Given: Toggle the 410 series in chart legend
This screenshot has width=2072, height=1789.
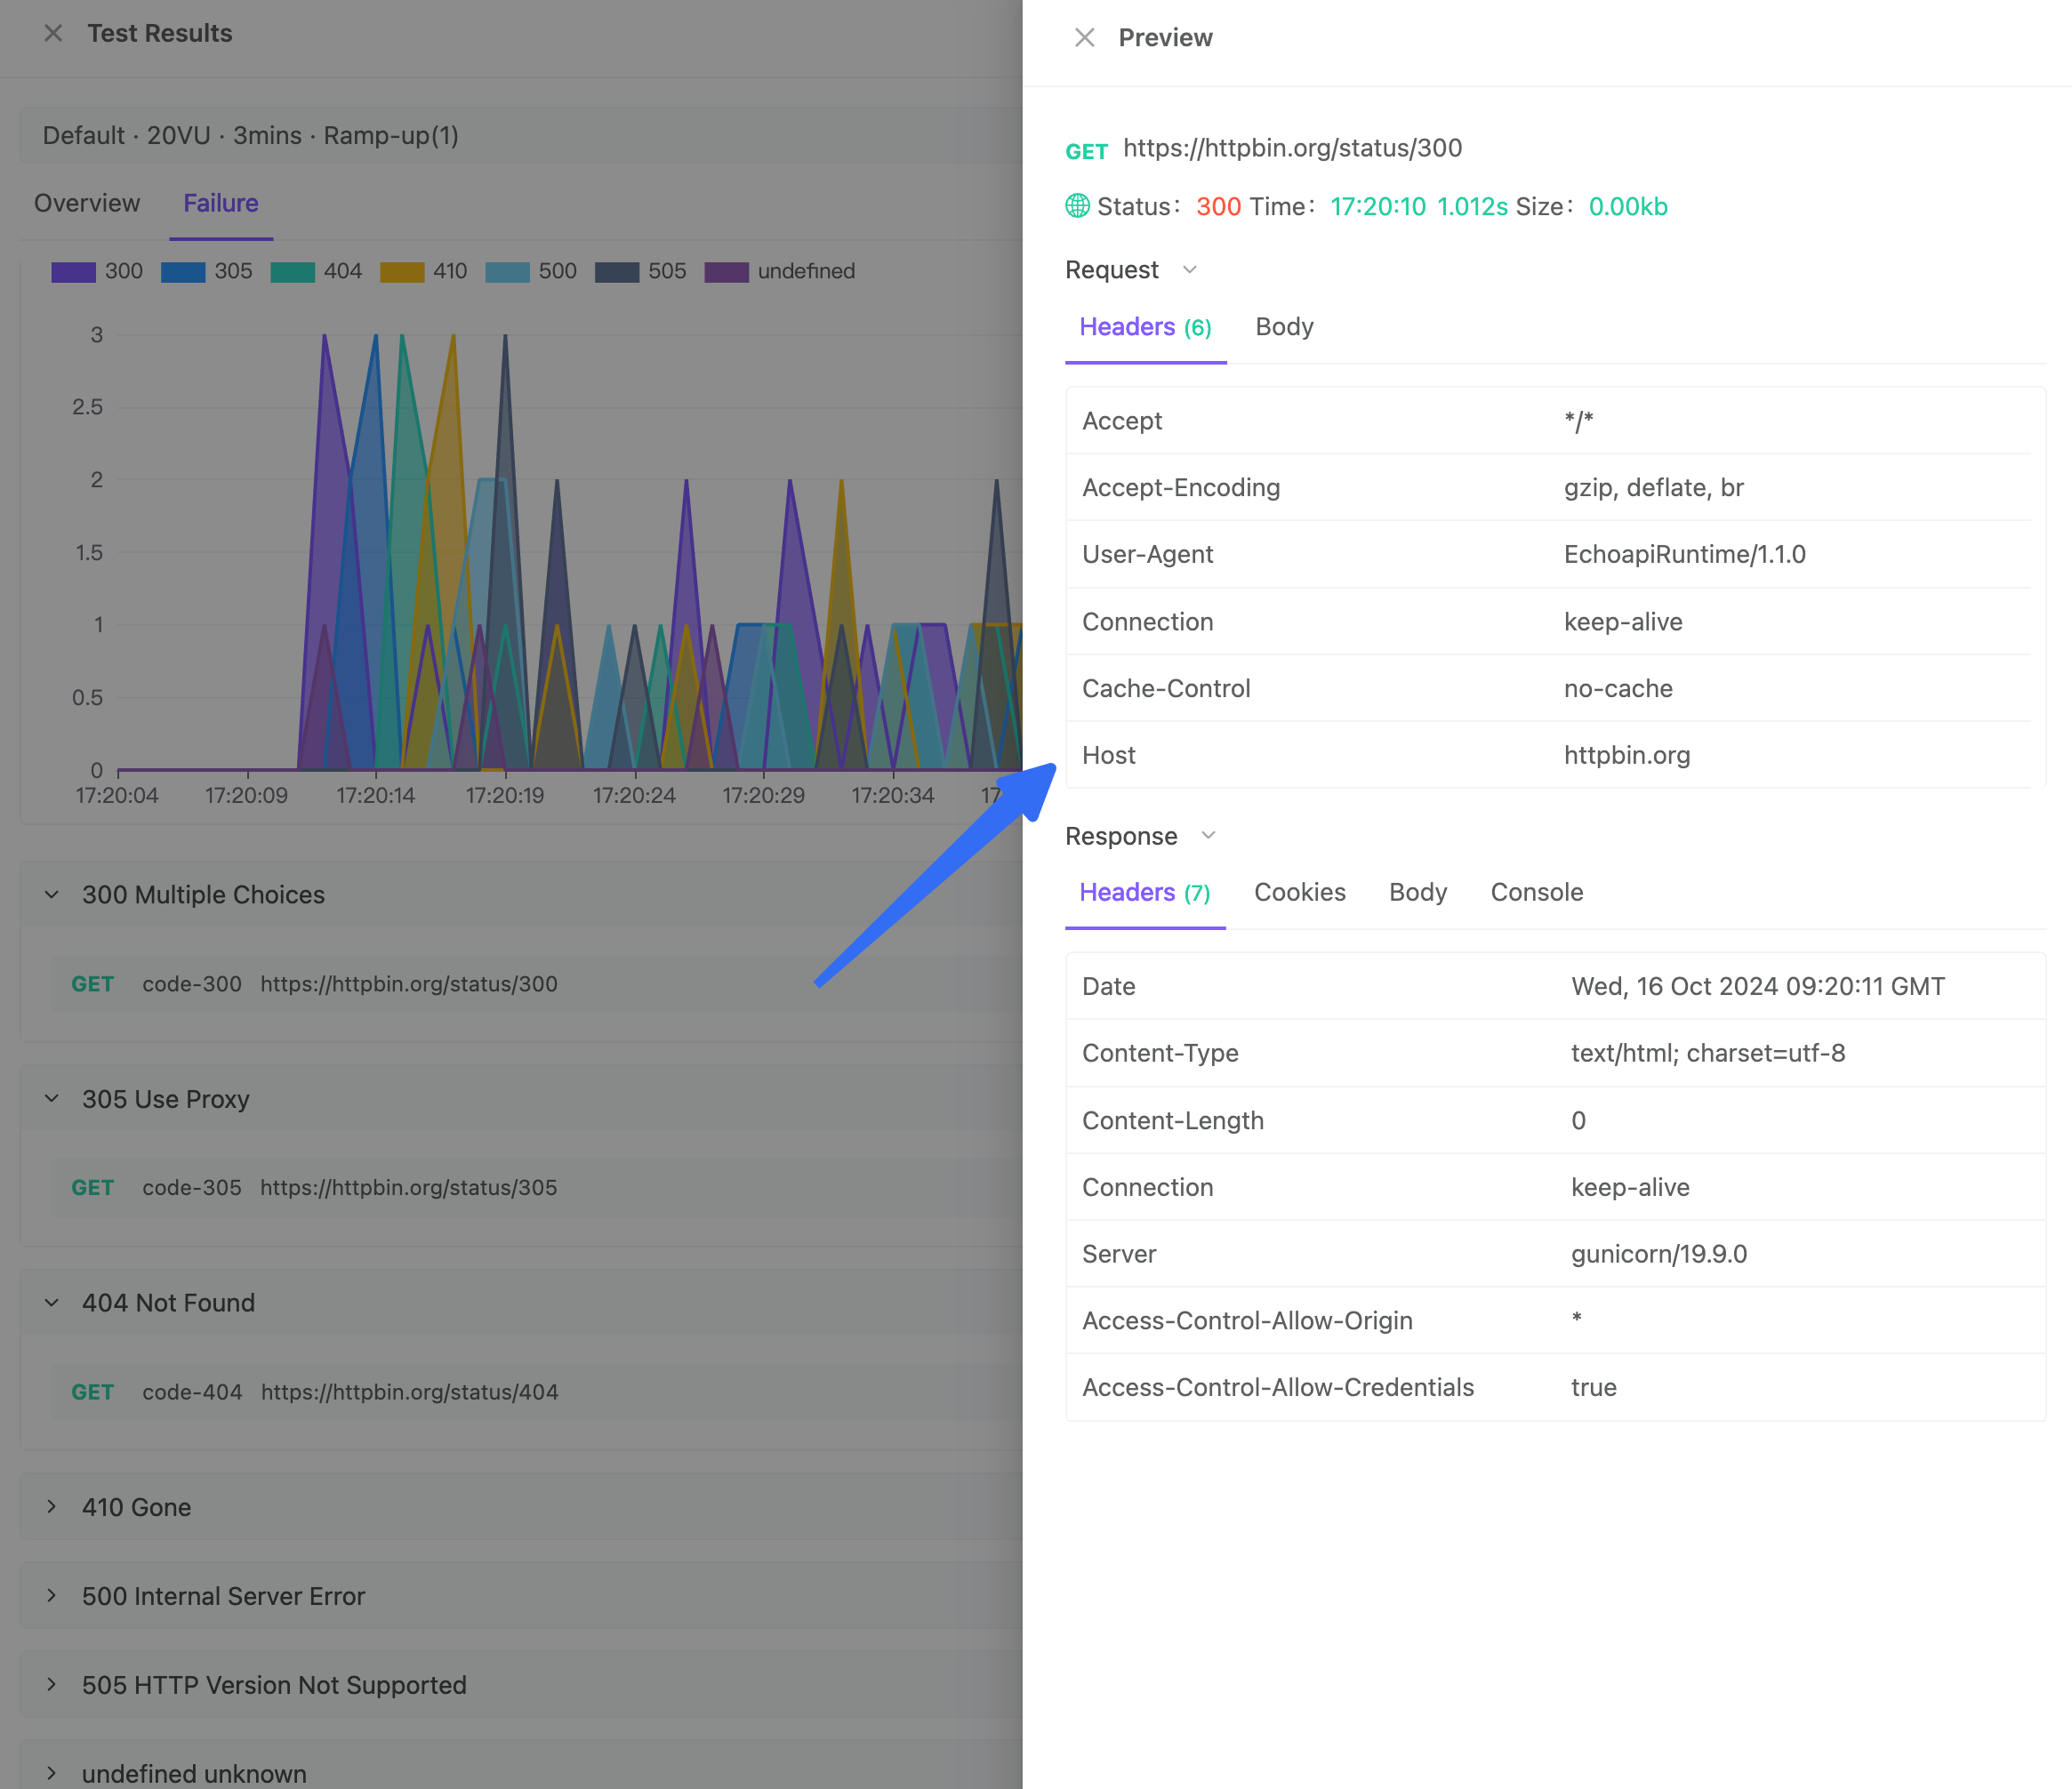Looking at the screenshot, I should coord(424,271).
